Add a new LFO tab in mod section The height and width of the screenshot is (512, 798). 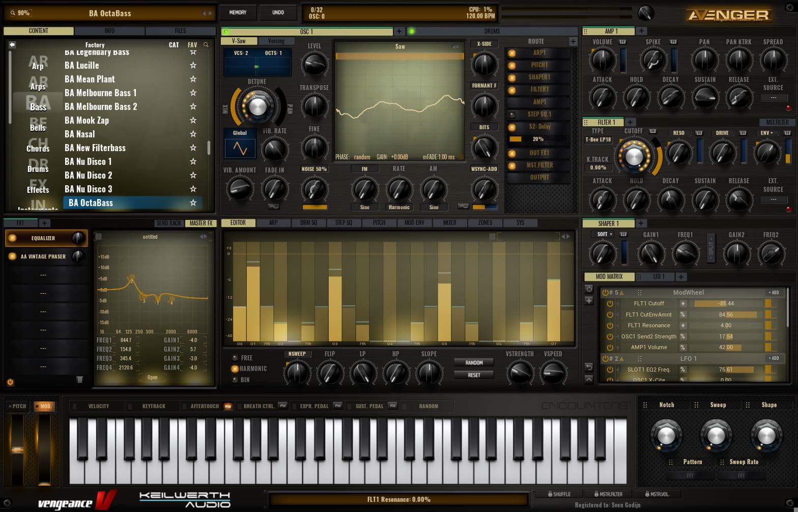(681, 276)
